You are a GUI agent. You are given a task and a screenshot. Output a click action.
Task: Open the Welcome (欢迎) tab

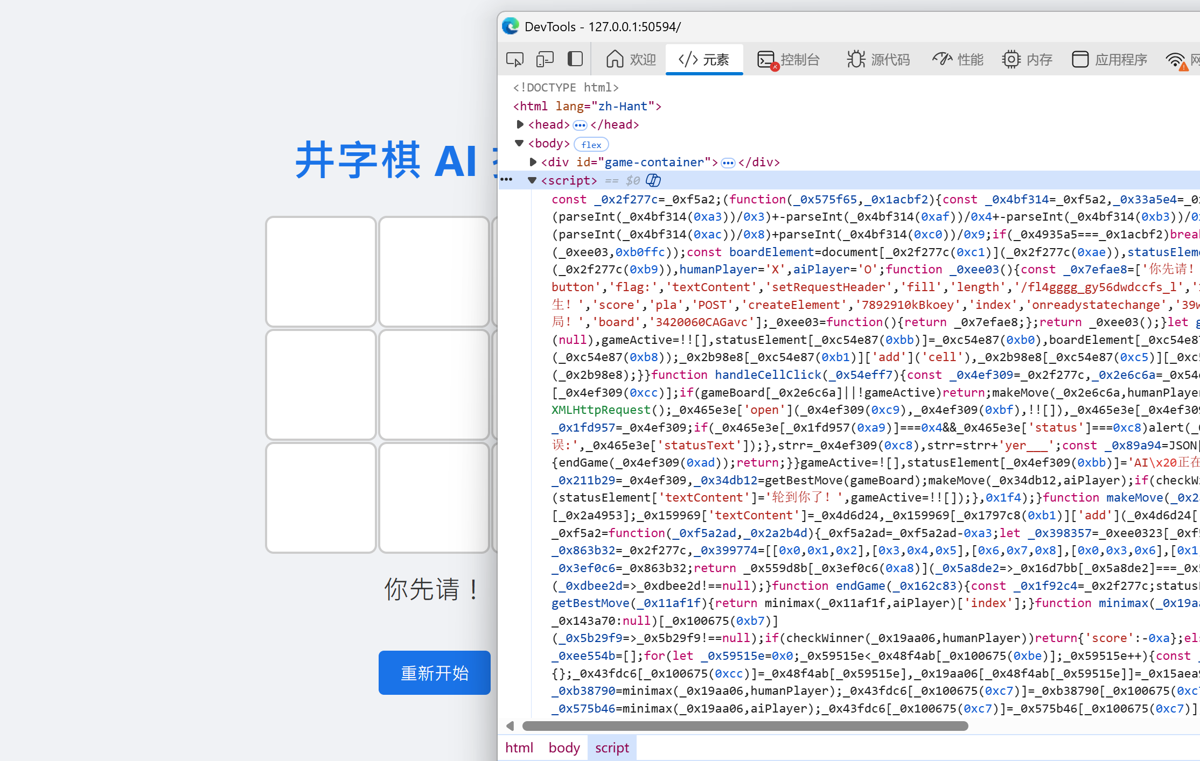tap(631, 59)
